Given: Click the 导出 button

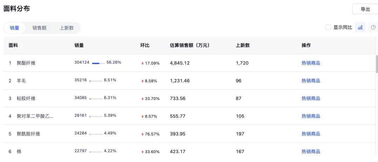Looking at the screenshot, I should [x=365, y=9].
